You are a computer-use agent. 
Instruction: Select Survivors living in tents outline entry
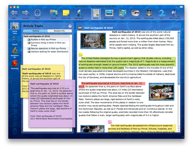(46, 44)
